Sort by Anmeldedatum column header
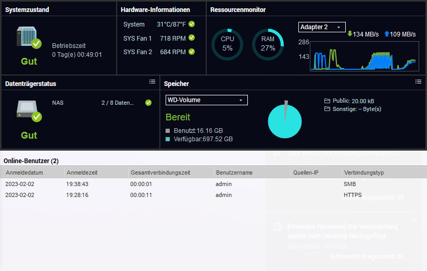The height and width of the screenshot is (271, 427). point(33,173)
